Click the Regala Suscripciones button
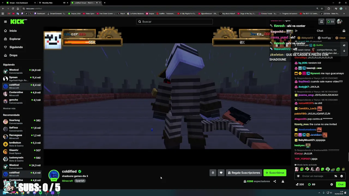 [244, 173]
